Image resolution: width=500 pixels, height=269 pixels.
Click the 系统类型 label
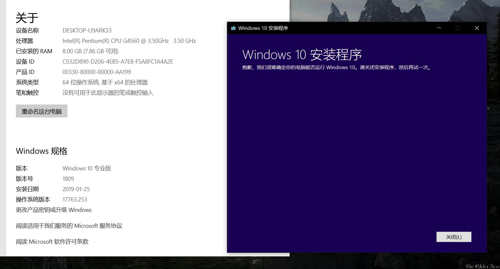[x=27, y=82]
